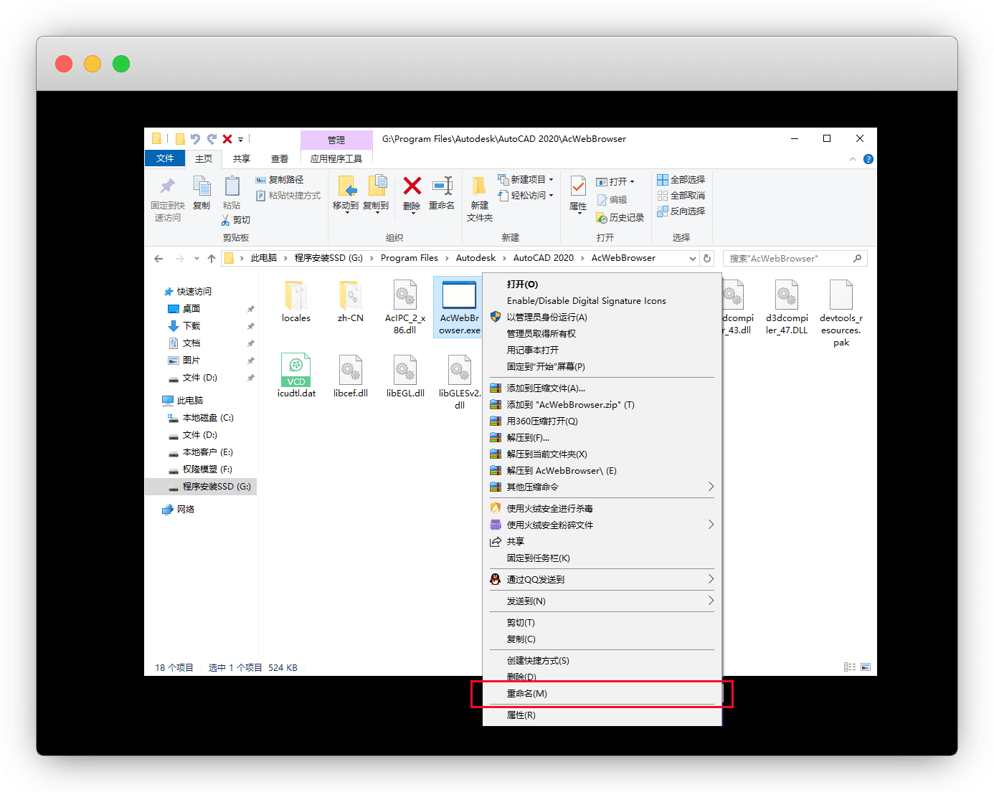994x792 pixels.
Task: Select Run as administrator menu item
Action: (546, 318)
